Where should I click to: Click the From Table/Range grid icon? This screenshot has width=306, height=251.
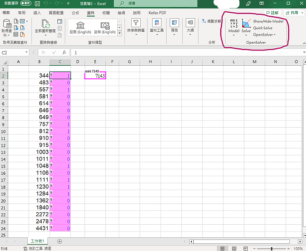click(16, 34)
